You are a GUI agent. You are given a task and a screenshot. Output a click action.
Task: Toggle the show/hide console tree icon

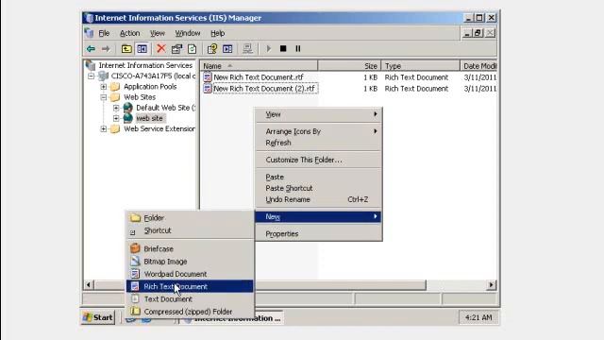click(x=143, y=49)
